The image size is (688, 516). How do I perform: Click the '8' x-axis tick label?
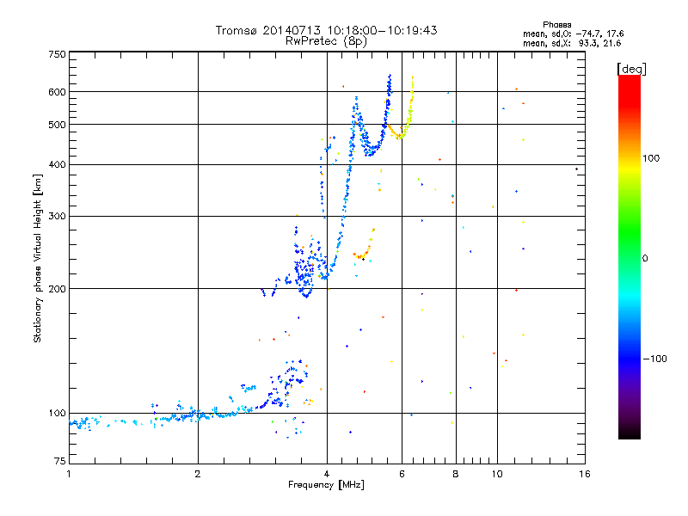click(x=456, y=474)
